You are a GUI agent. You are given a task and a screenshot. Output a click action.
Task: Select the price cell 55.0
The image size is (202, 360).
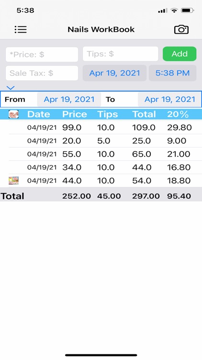click(x=71, y=154)
